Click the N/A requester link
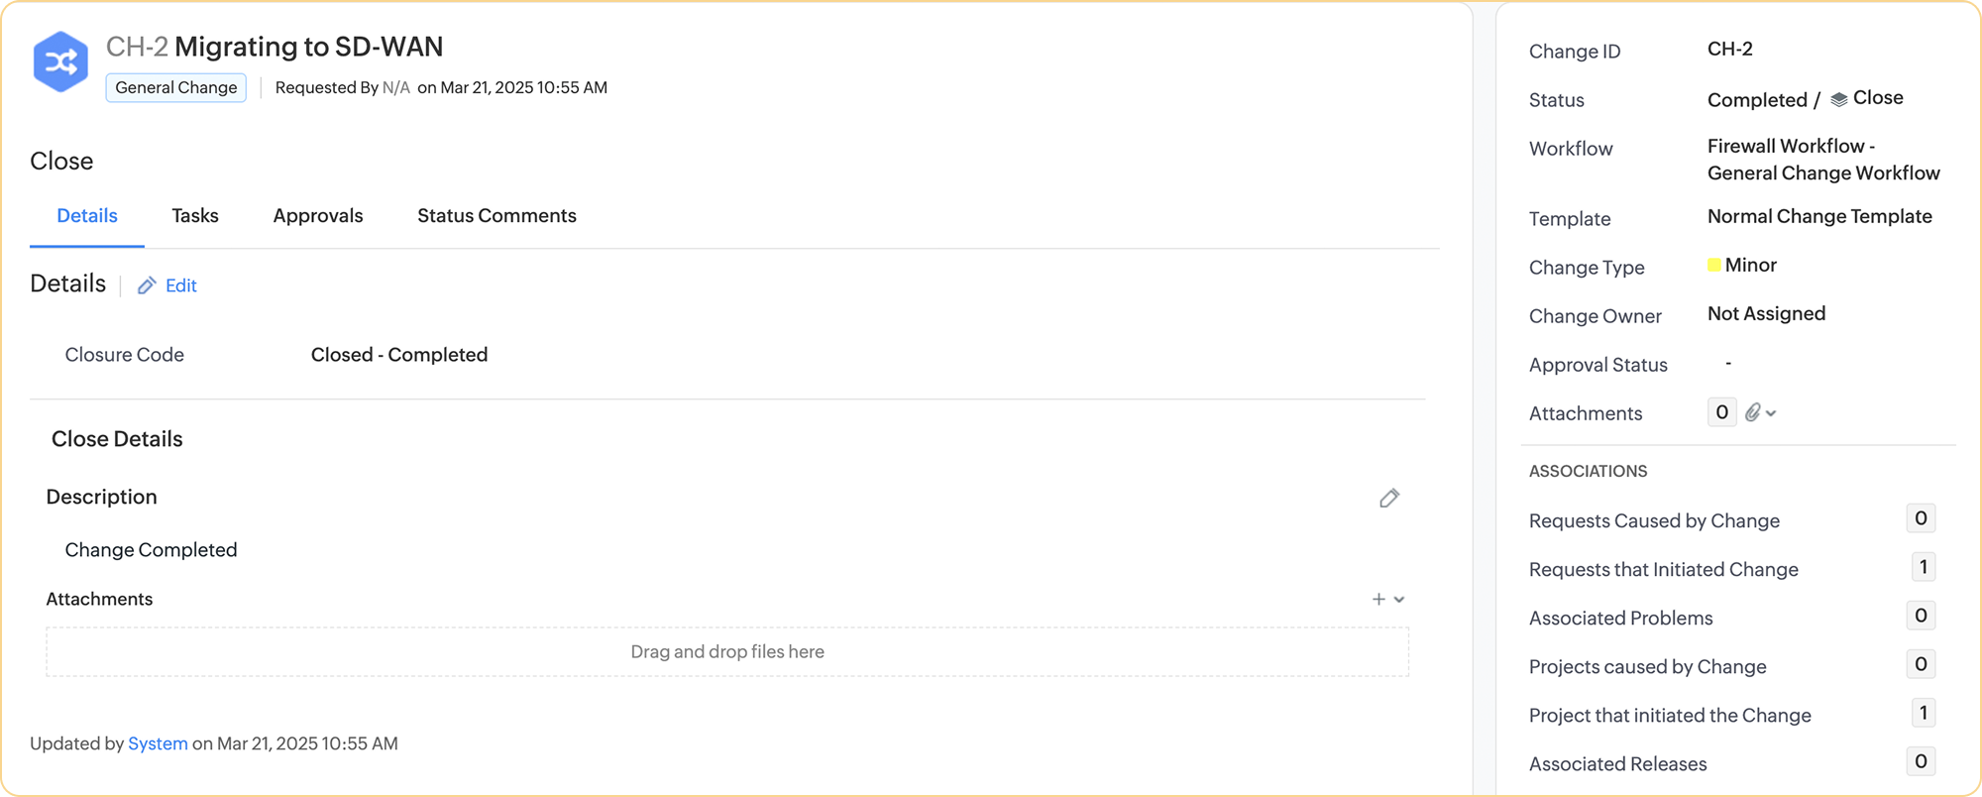 (x=395, y=87)
